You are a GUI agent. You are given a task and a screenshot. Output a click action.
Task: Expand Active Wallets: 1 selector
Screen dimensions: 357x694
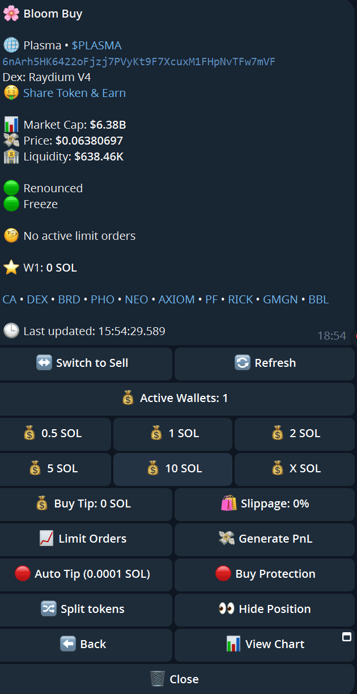point(177,399)
